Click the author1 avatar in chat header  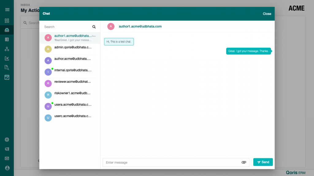click(x=111, y=26)
